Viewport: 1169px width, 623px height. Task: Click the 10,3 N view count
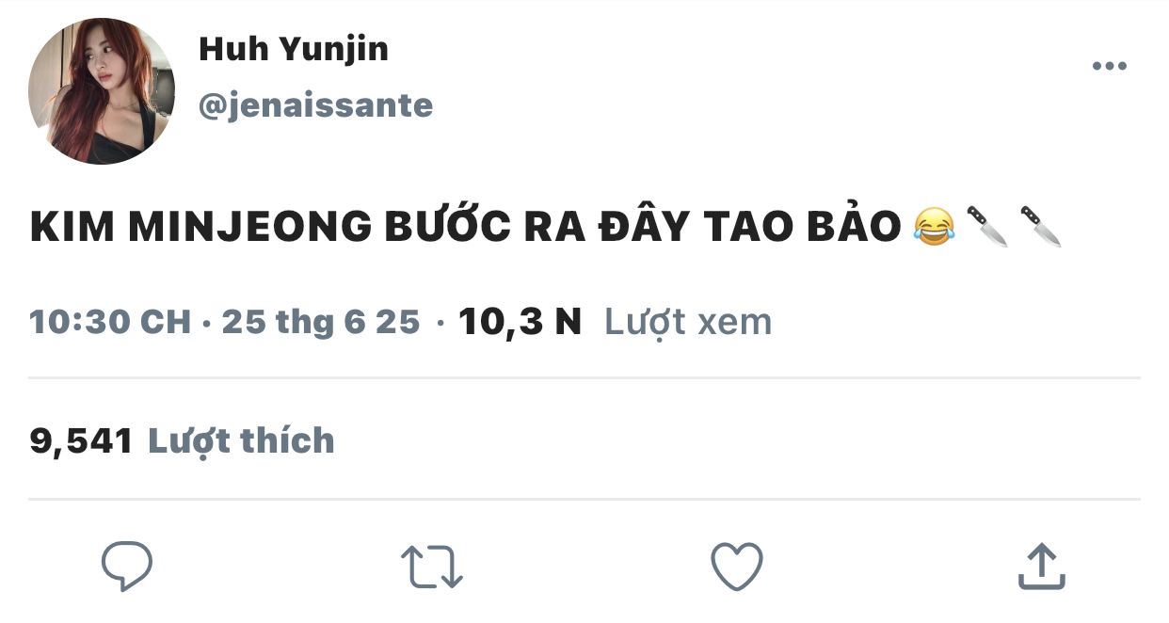[520, 323]
